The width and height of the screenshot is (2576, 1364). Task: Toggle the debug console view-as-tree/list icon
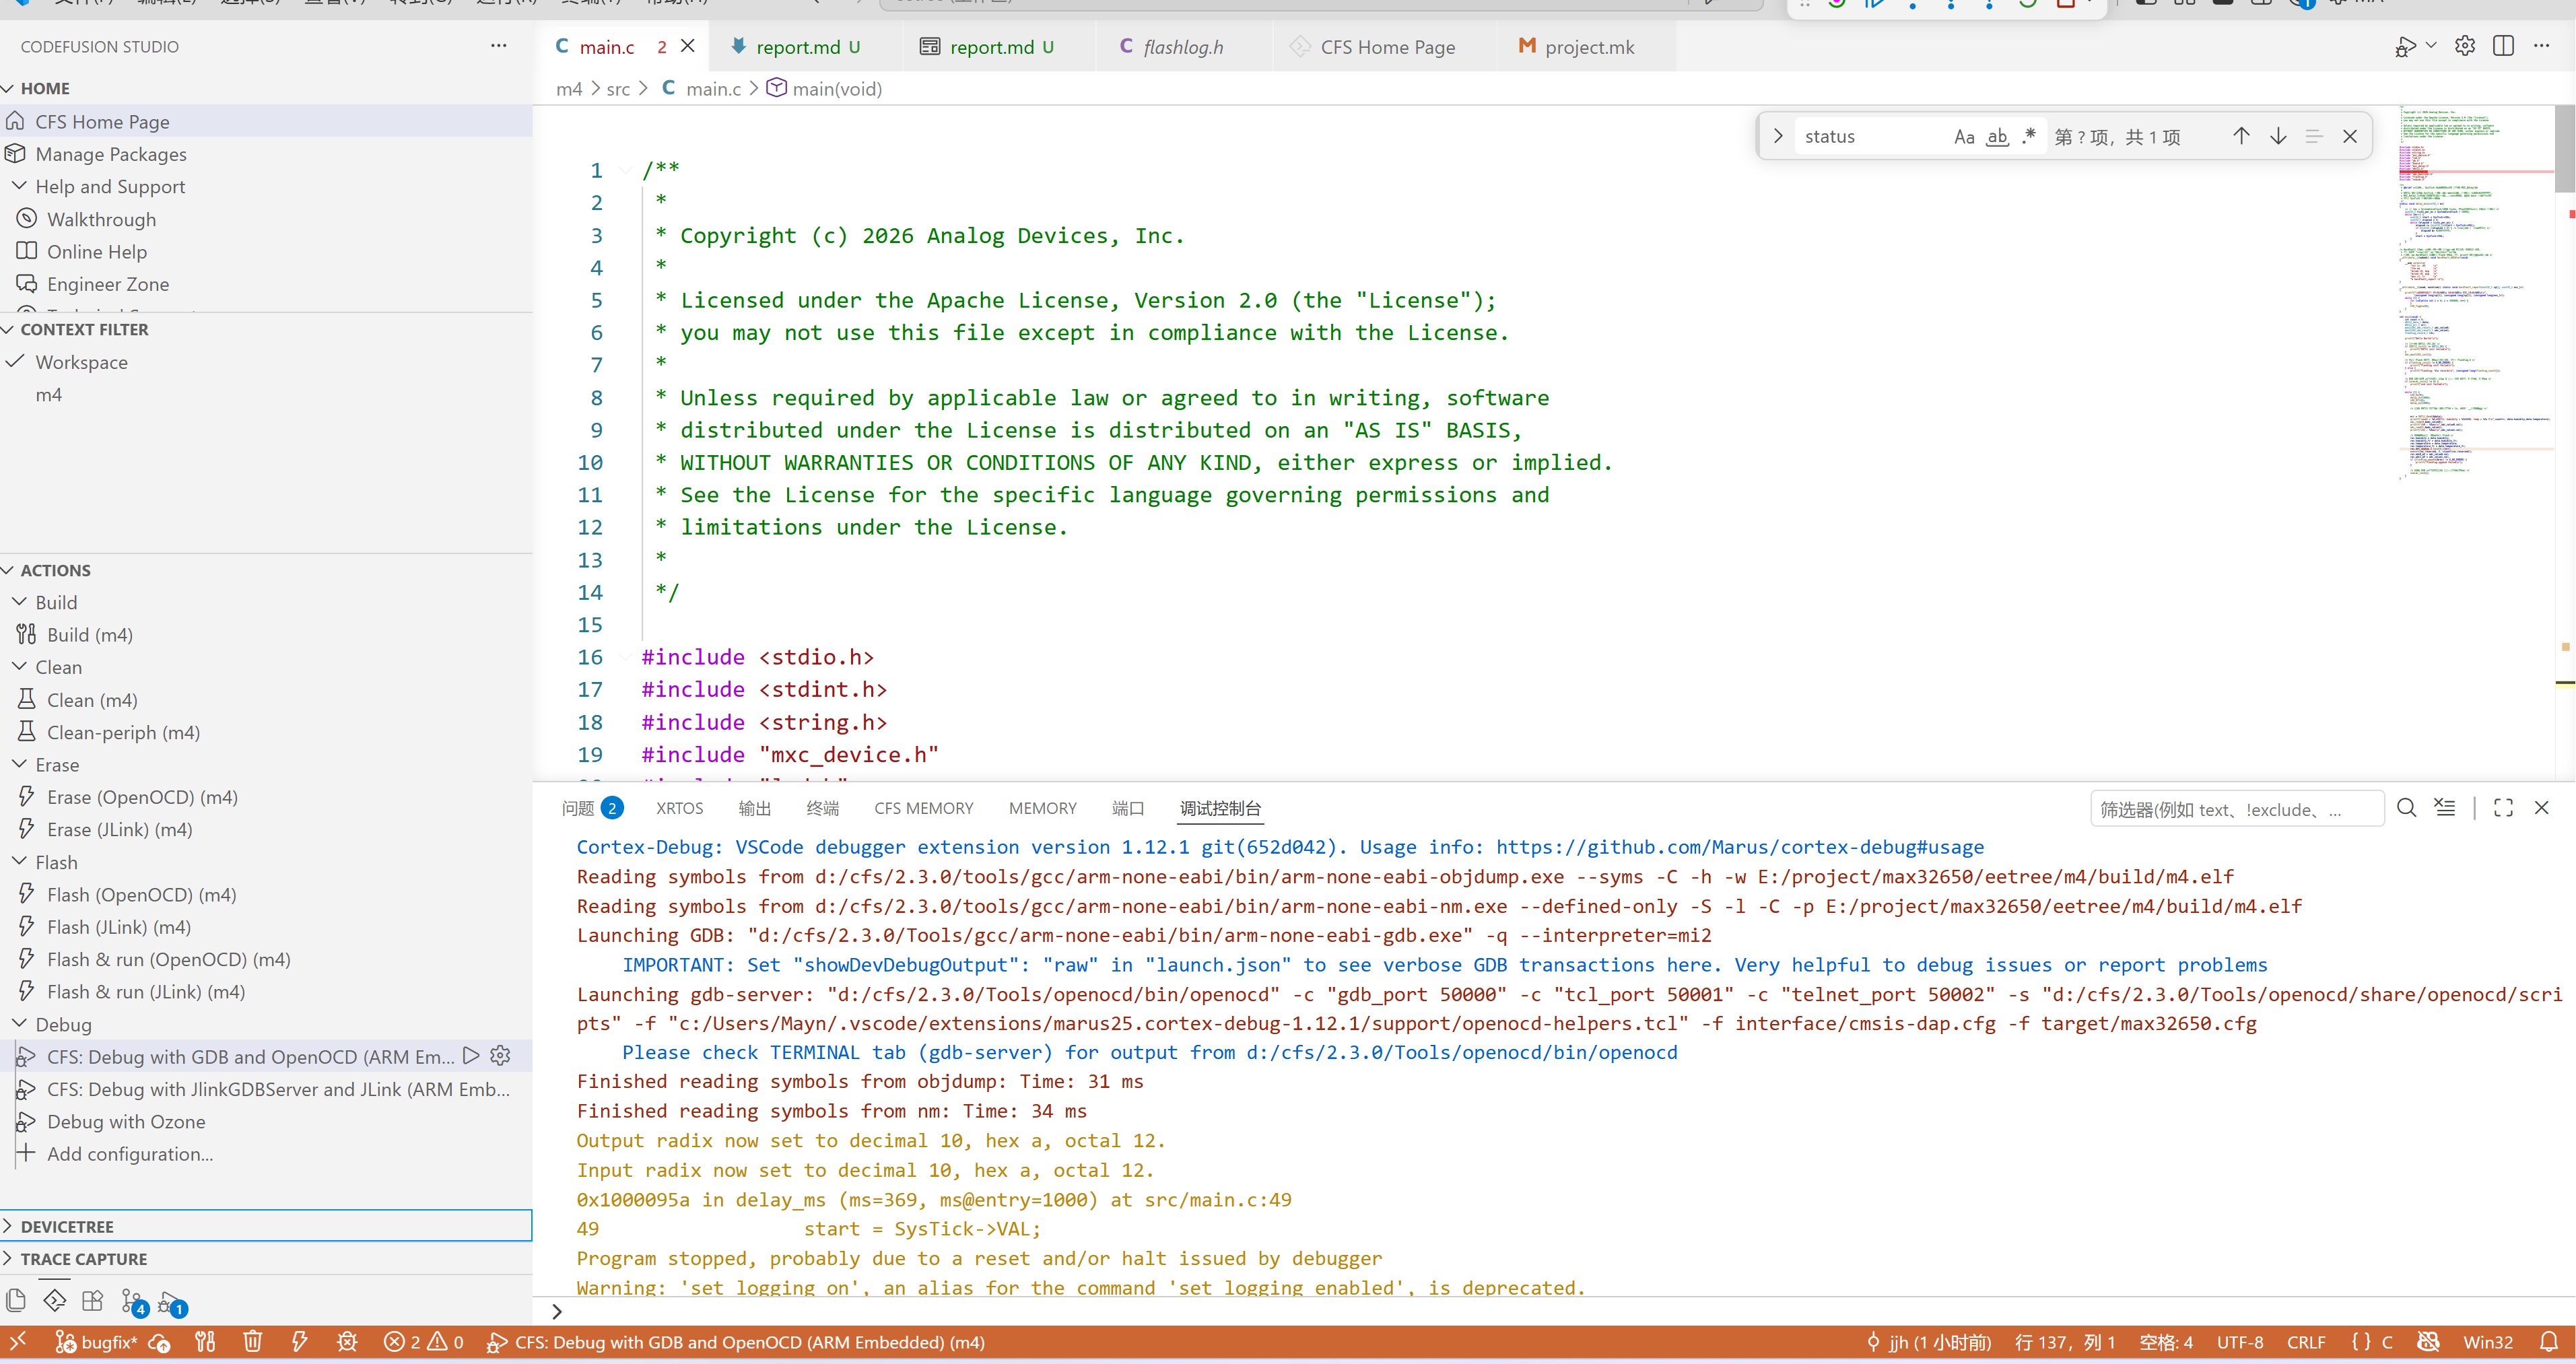(2445, 808)
